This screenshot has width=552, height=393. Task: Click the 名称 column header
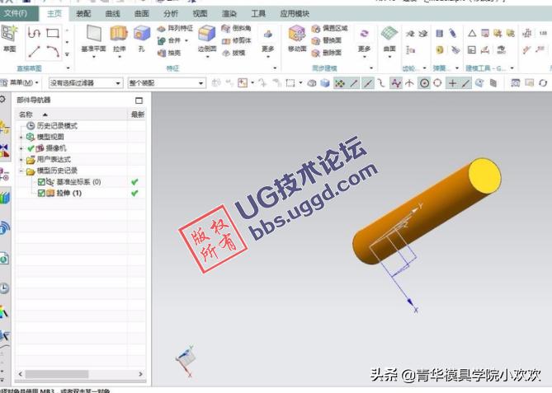(72, 115)
